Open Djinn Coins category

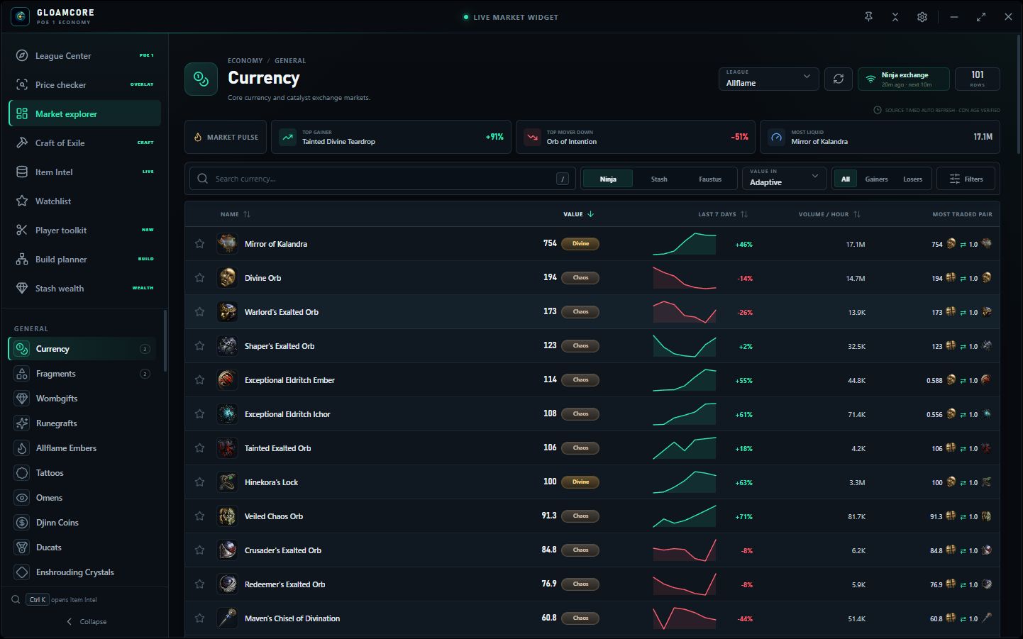coord(82,522)
